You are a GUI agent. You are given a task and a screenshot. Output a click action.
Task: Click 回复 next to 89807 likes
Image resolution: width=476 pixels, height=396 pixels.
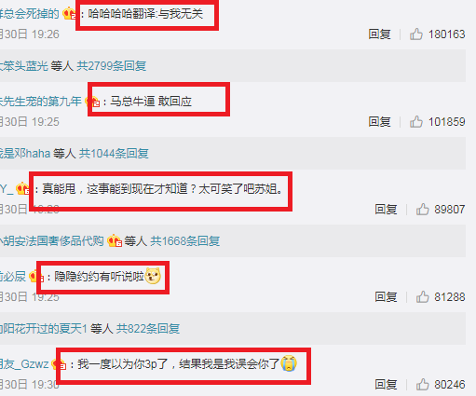(386, 210)
